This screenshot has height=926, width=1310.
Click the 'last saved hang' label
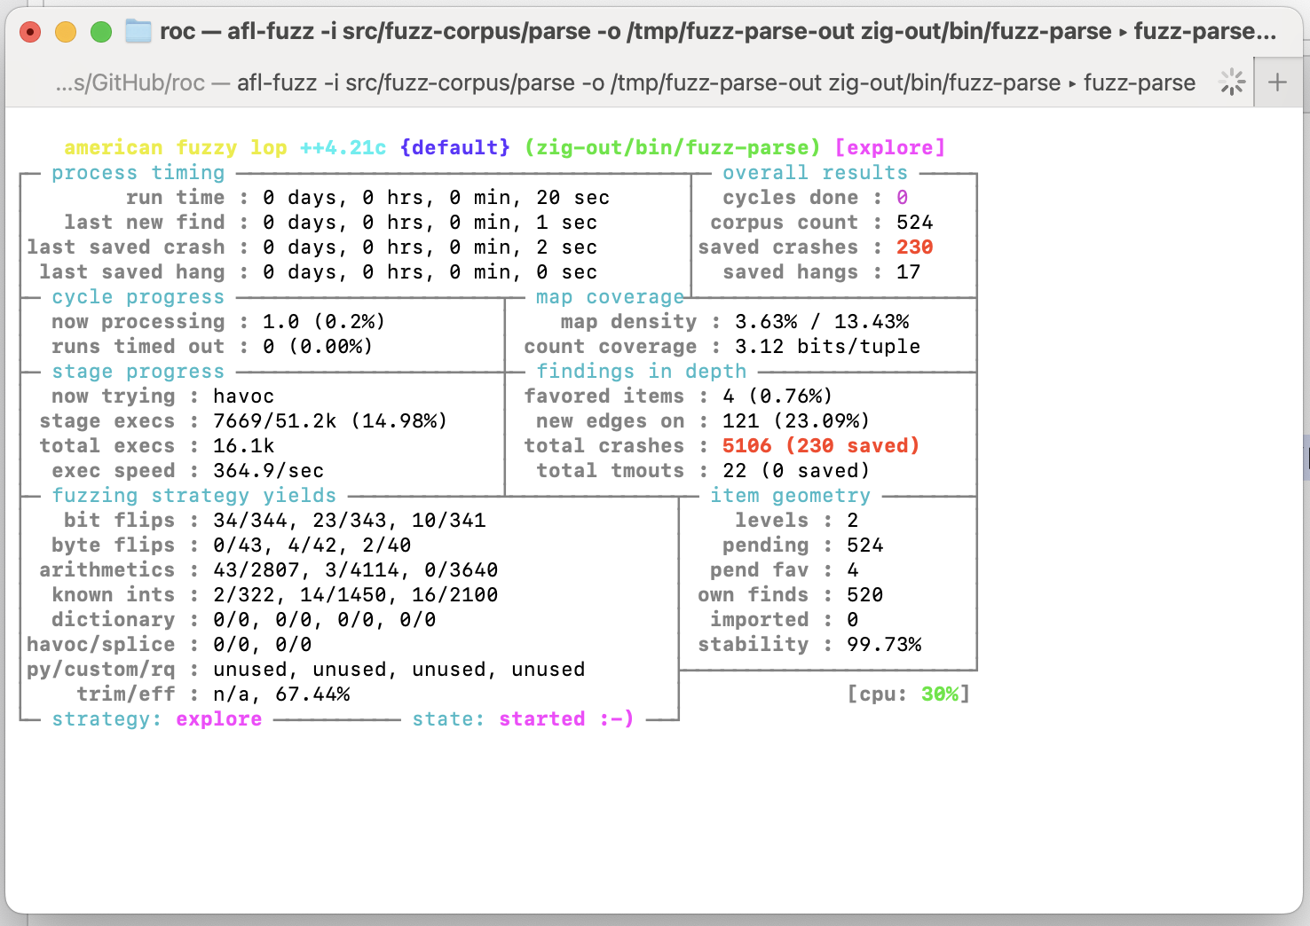coord(132,271)
